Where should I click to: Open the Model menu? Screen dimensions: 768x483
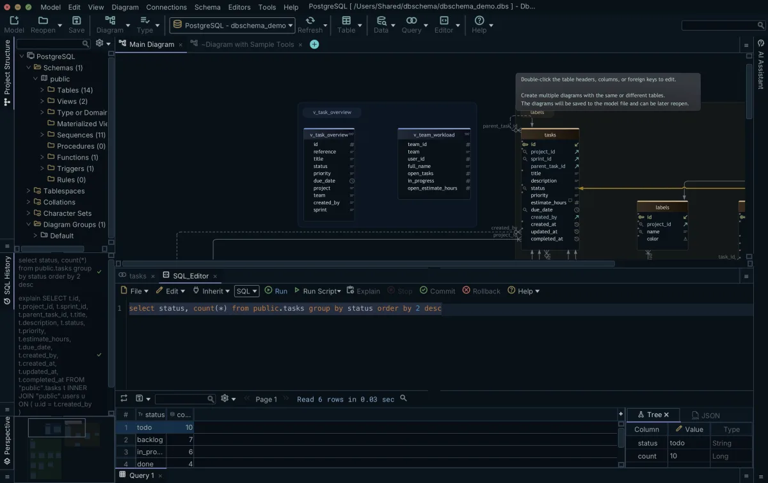(x=51, y=7)
